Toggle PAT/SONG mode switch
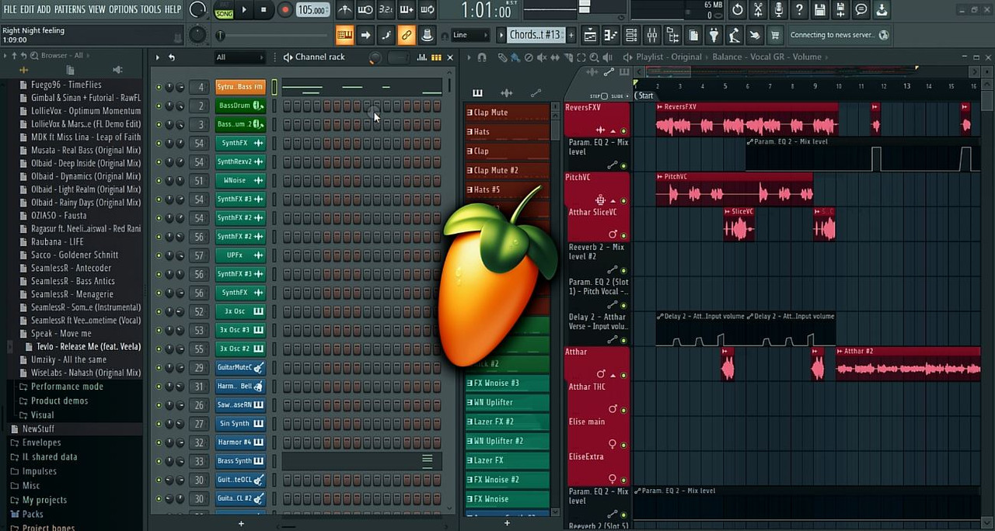 coord(224,10)
